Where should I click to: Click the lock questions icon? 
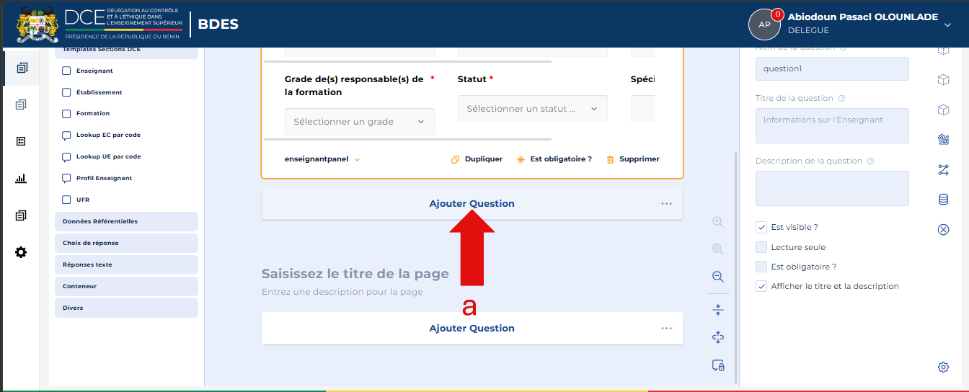point(717,365)
